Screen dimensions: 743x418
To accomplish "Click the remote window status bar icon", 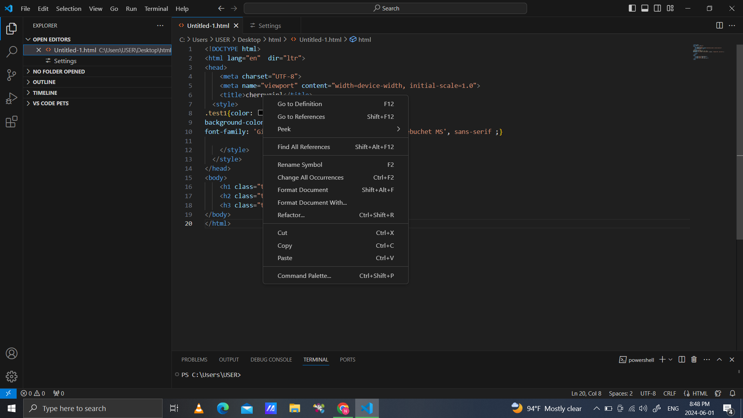I will coord(8,393).
